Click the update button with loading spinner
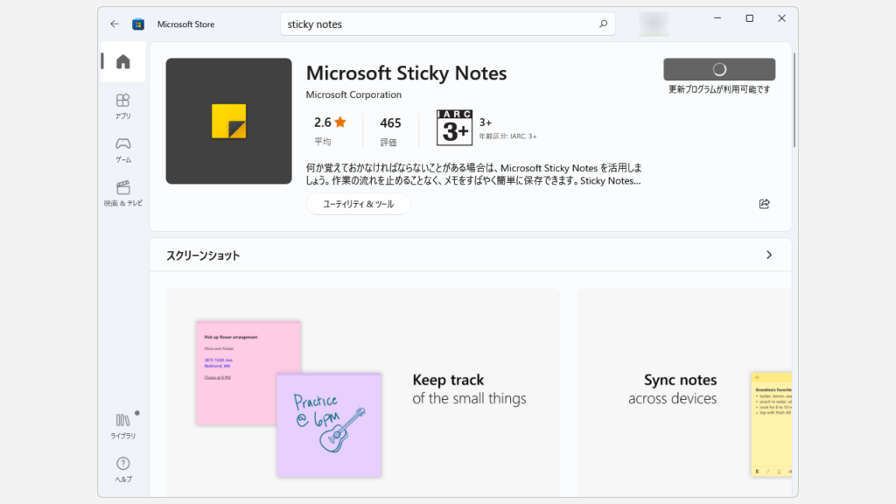This screenshot has height=504, width=896. point(719,69)
